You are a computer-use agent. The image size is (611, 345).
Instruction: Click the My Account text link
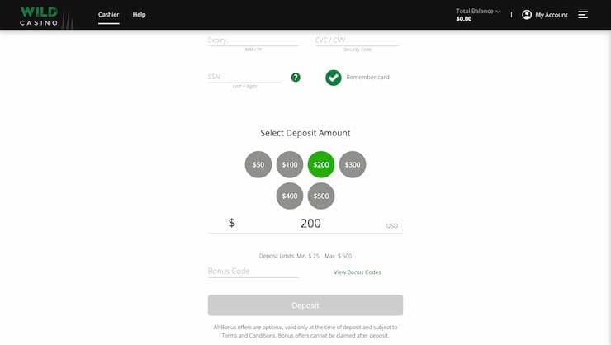(551, 15)
